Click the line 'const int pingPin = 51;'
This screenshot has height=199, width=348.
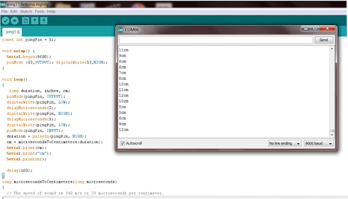[x=29, y=40]
